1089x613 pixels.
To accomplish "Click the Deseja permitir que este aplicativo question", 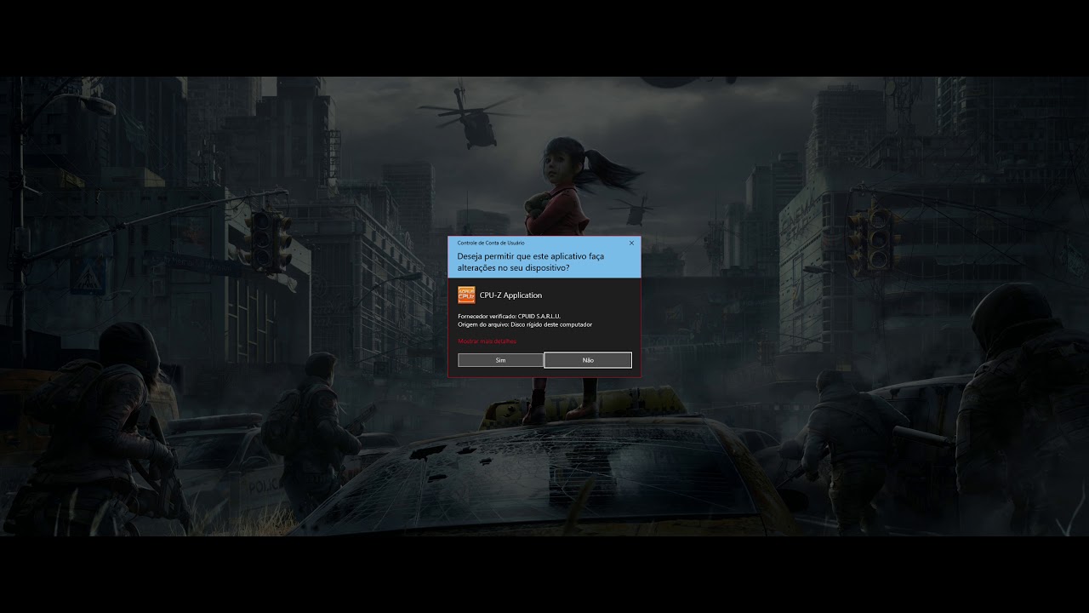I will coord(531,261).
